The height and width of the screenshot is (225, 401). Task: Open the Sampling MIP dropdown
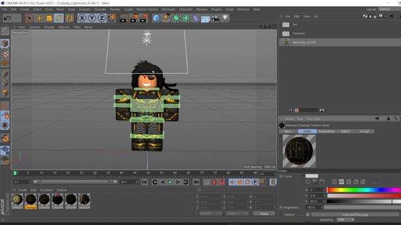pos(345,219)
